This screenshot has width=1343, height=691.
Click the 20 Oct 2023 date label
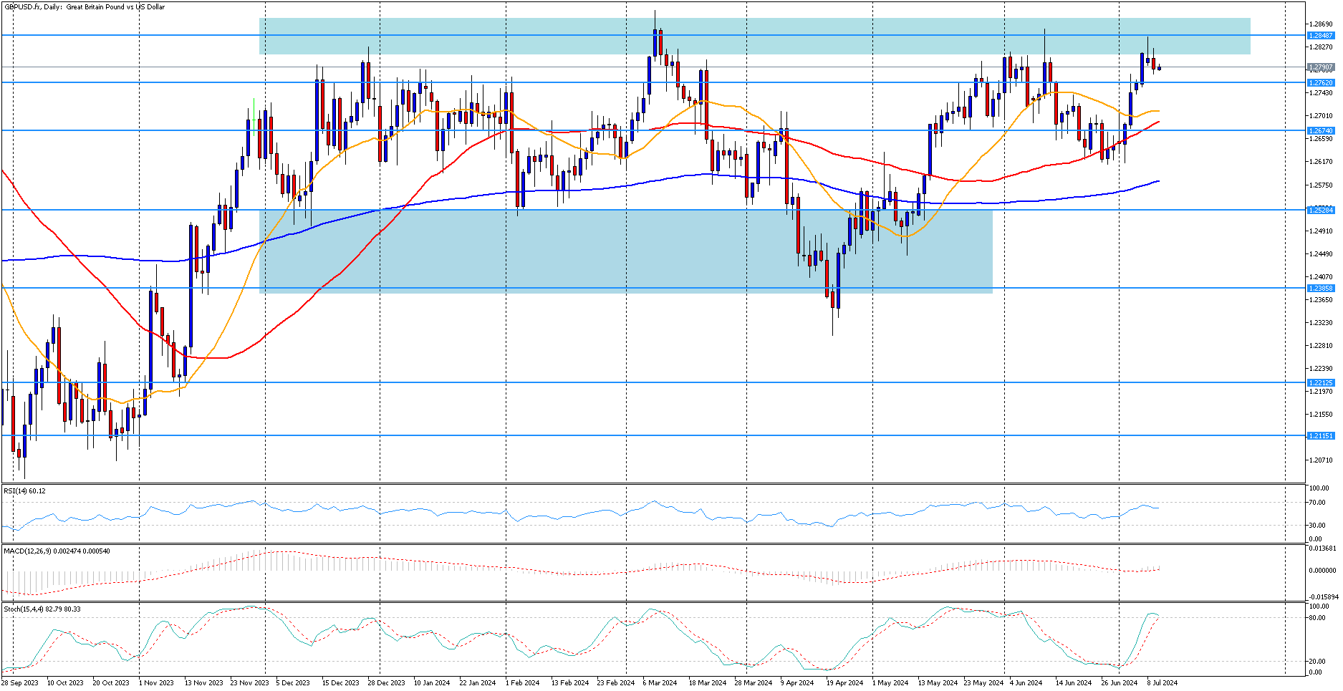pos(111,683)
